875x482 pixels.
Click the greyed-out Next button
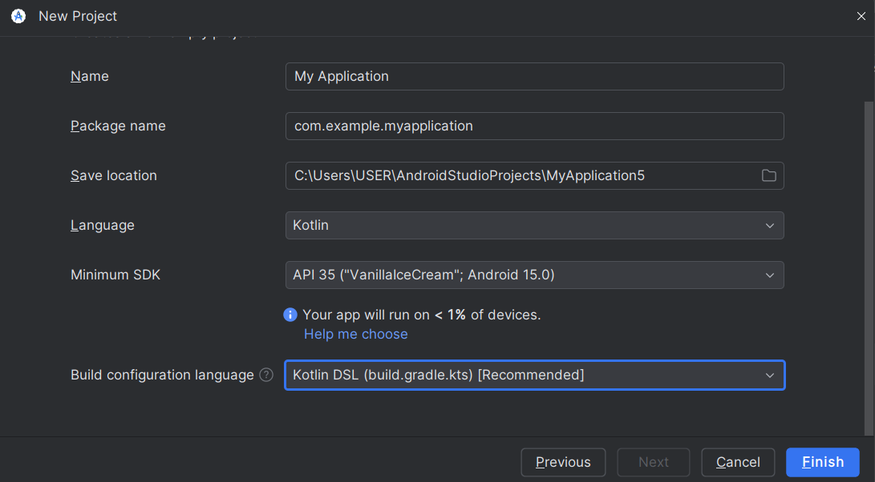coord(653,462)
